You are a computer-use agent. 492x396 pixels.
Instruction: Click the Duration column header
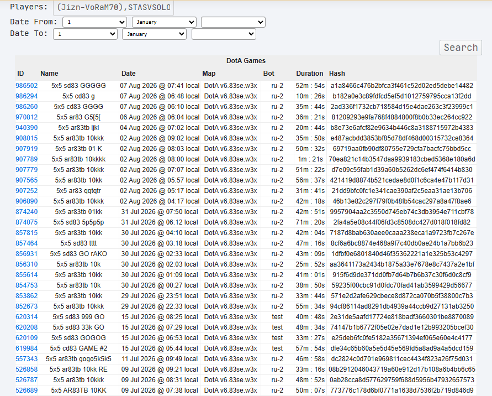click(x=310, y=74)
